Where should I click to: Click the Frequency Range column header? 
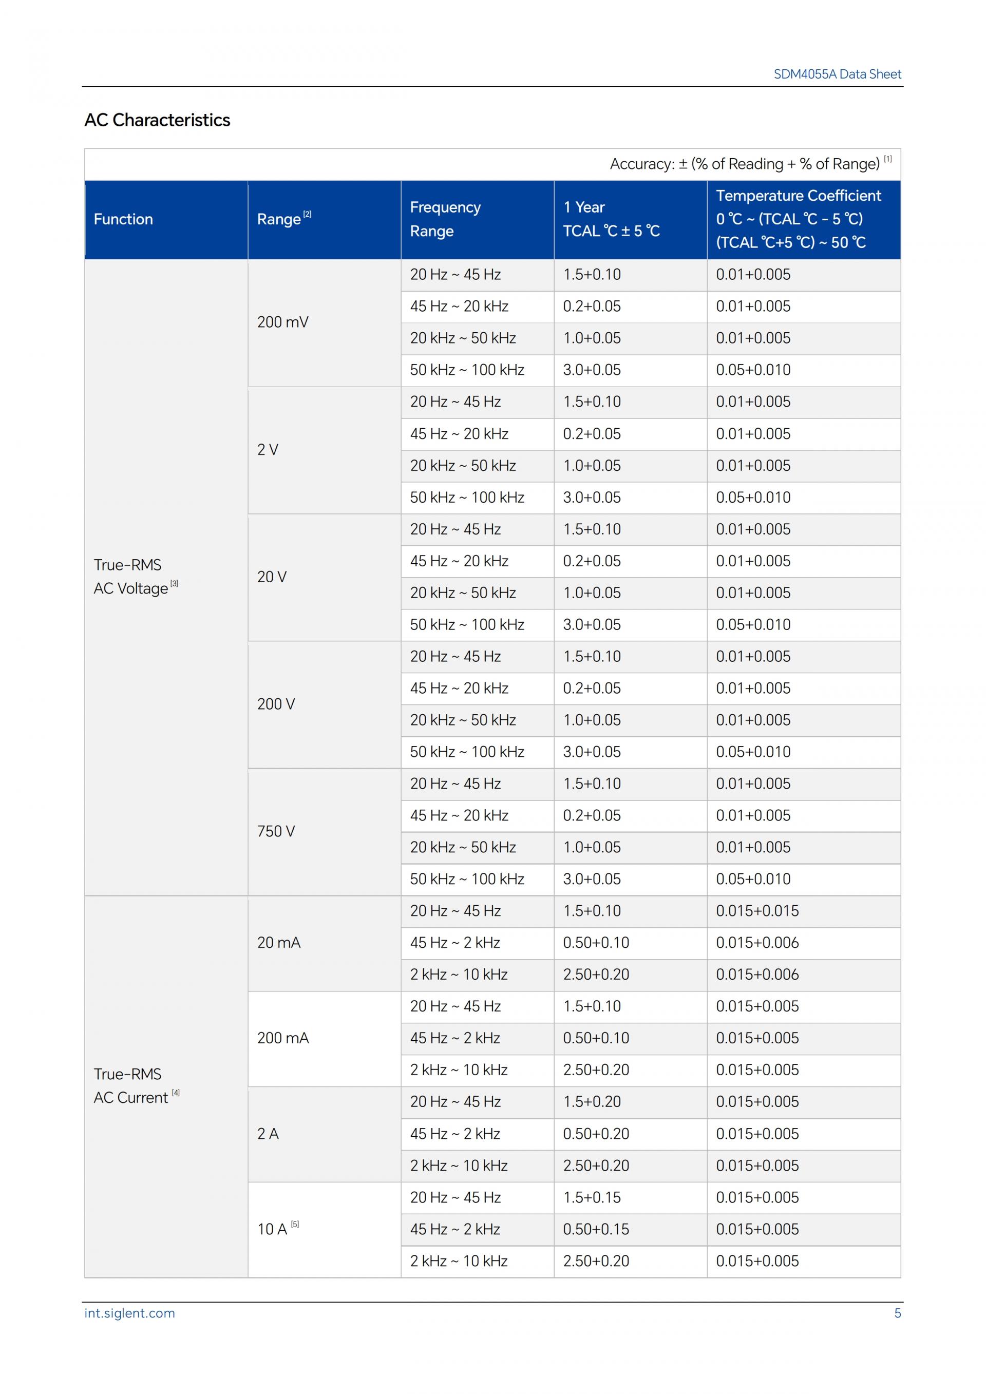[445, 219]
